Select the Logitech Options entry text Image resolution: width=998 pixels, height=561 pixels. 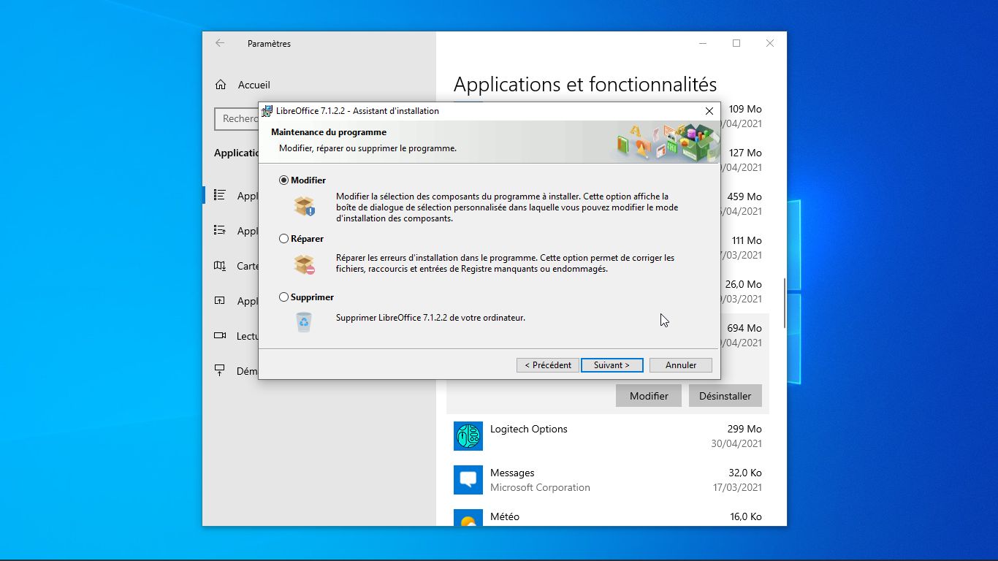(x=528, y=429)
